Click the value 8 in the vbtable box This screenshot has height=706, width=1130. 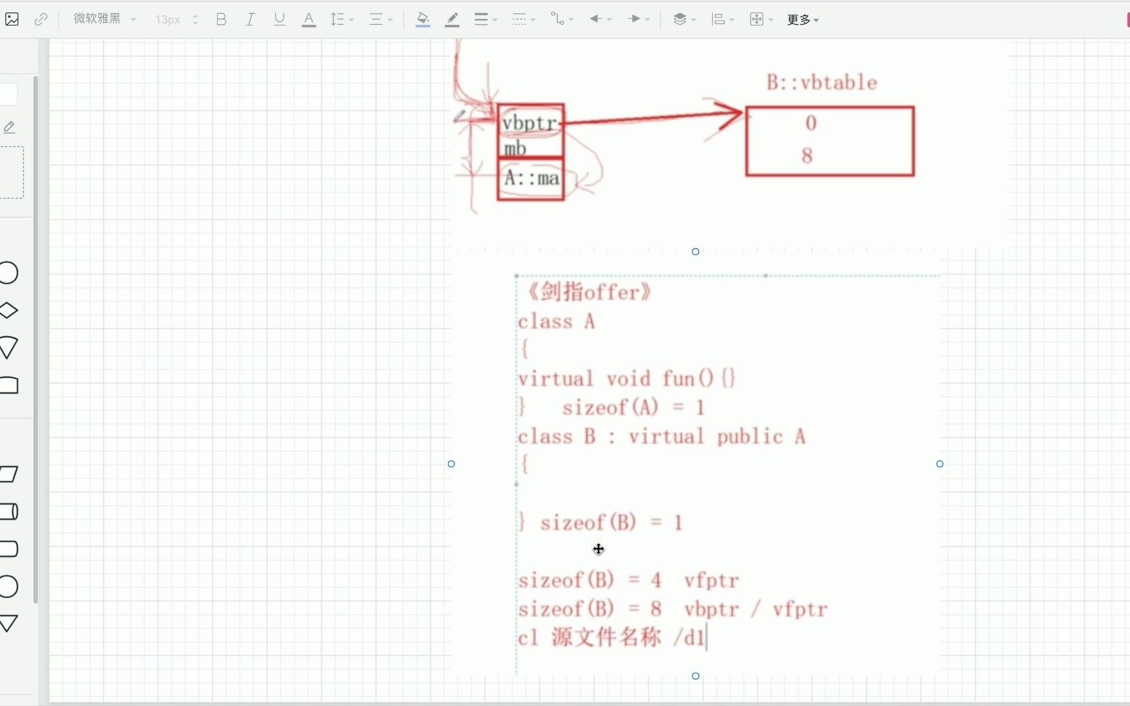tap(808, 156)
